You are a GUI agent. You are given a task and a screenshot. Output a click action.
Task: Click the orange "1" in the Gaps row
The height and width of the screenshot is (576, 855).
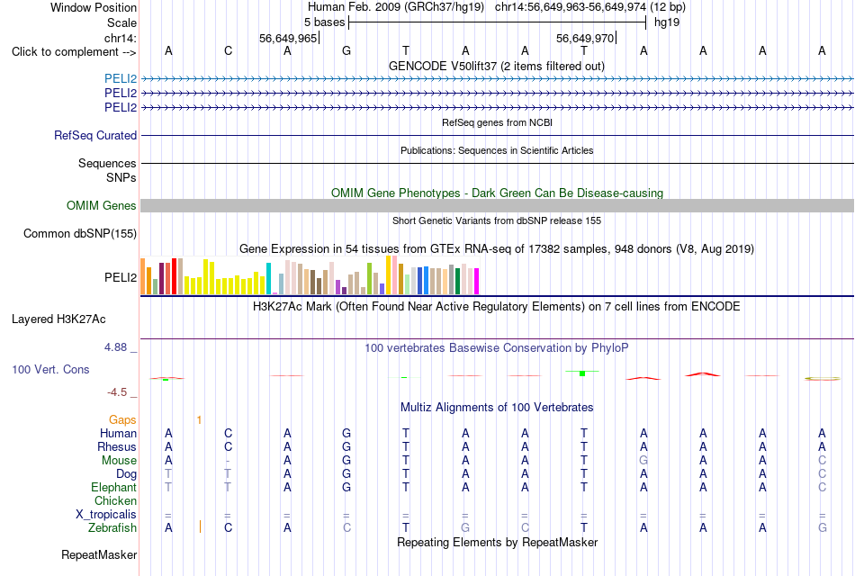[x=199, y=420]
